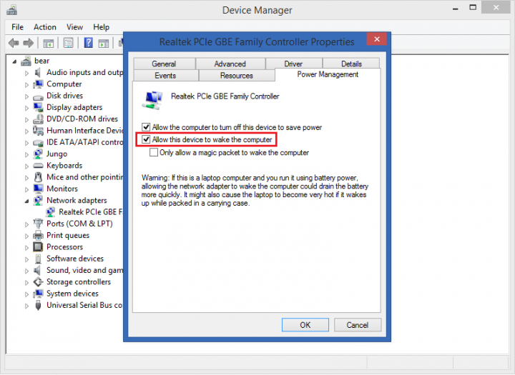Expand the Keyboards node
Viewport: 515px width, 375px height.
(26, 166)
